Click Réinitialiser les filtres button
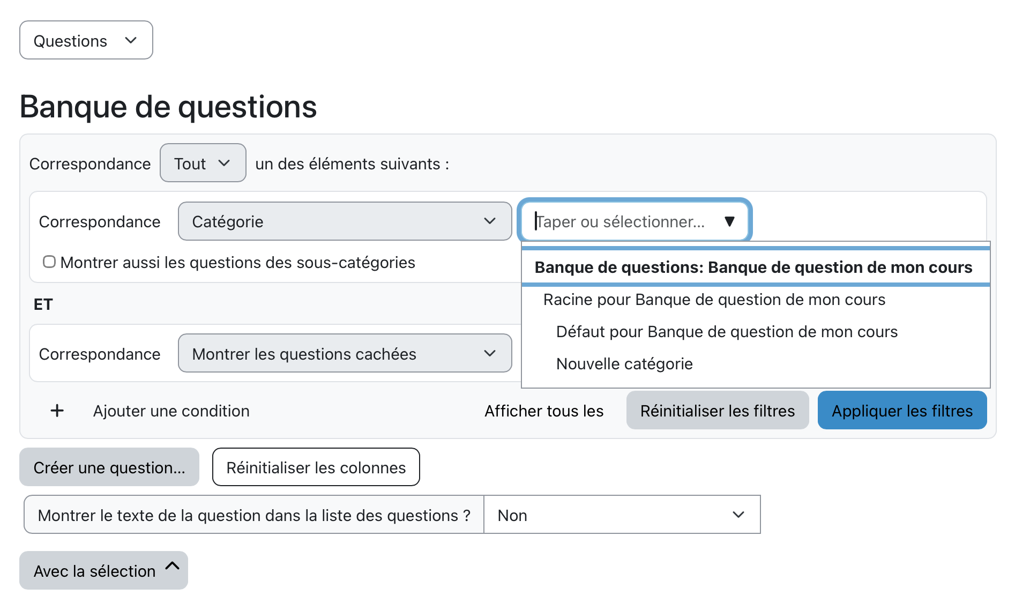The image size is (1015, 610). pyautogui.click(x=717, y=411)
